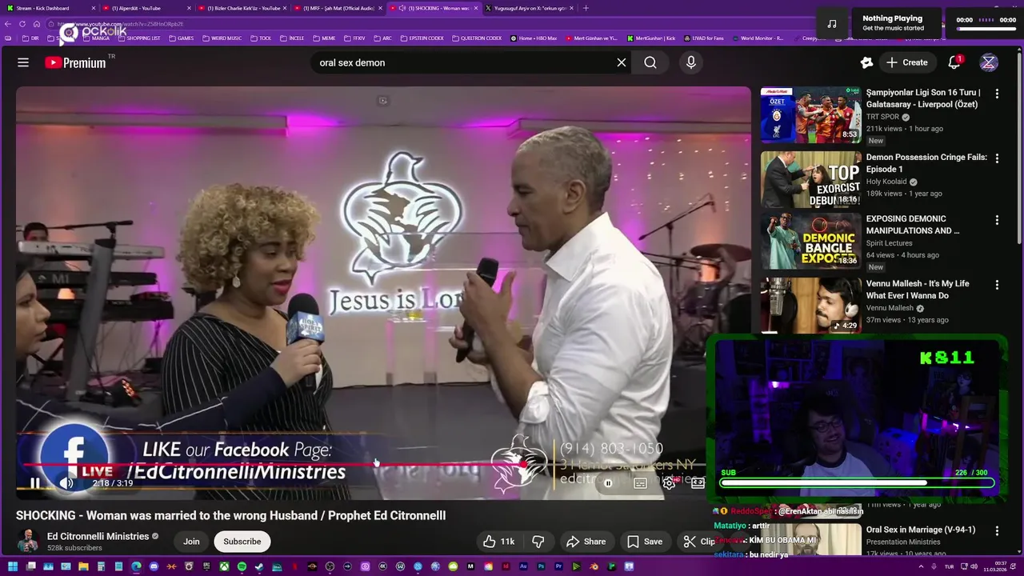This screenshot has width=1024, height=576.
Task: Open the TUR keyboard language indicator
Action: (950, 566)
